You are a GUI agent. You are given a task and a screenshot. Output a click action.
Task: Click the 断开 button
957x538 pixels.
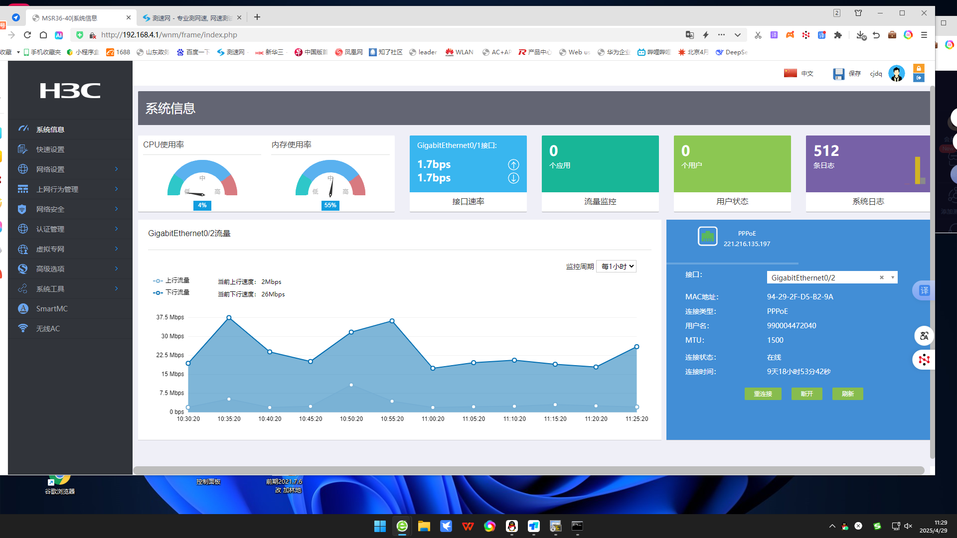pyautogui.click(x=806, y=394)
